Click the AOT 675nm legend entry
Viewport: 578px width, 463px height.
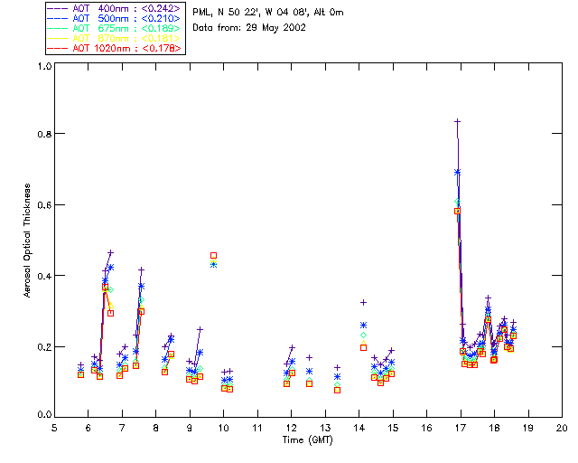tap(114, 28)
